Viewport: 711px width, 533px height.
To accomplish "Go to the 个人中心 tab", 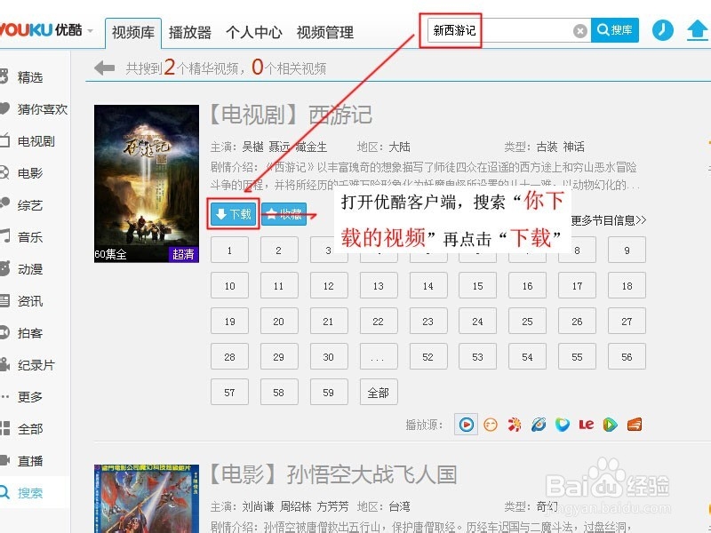I will pos(254,33).
